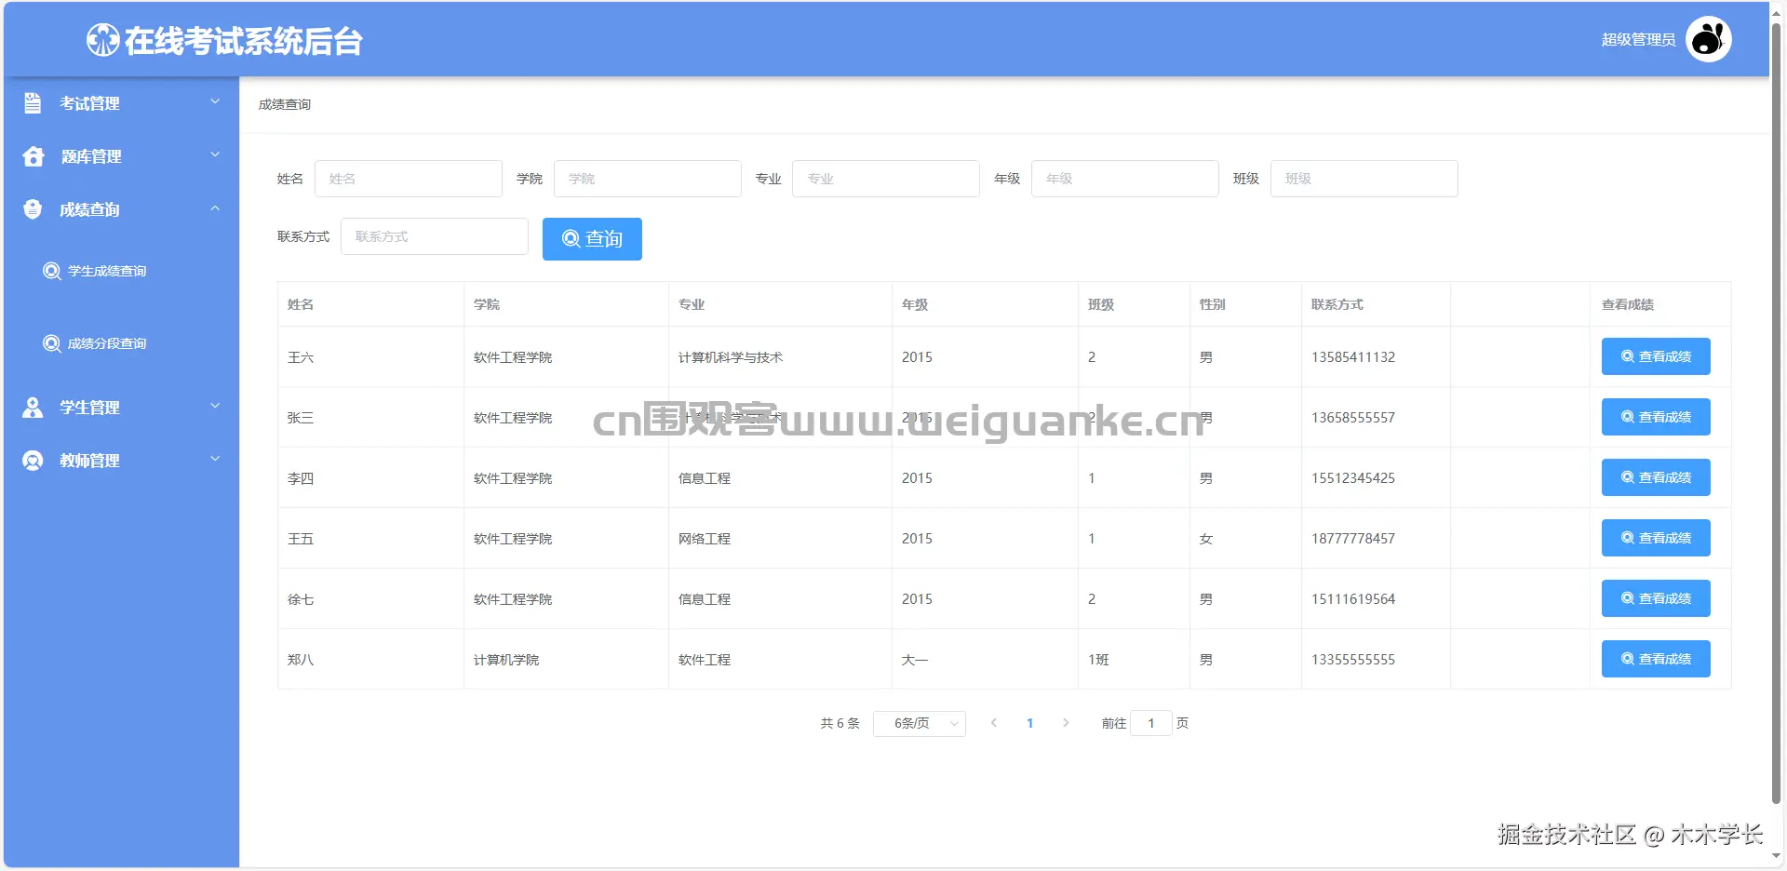The height and width of the screenshot is (871, 1787).
Task: Open 学生管理 in the sidebar
Action: pyautogui.click(x=121, y=408)
